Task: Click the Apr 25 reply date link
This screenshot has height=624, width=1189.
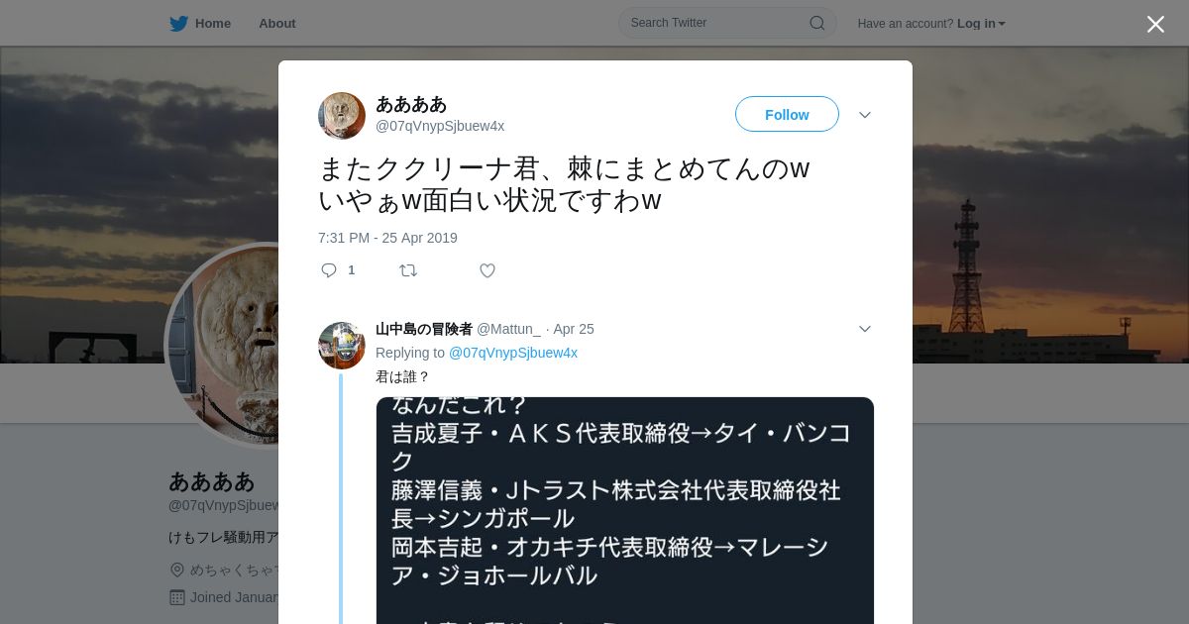Action: click(574, 329)
